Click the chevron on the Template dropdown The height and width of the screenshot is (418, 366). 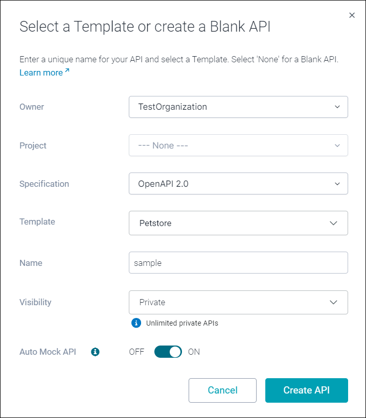click(333, 223)
